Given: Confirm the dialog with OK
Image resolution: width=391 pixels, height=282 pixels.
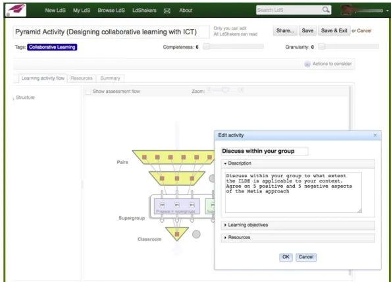Looking at the screenshot, I should point(286,257).
